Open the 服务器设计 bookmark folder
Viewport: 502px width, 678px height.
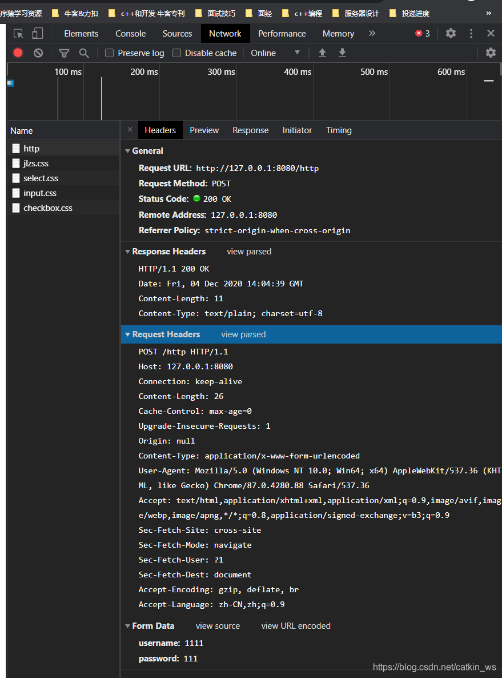point(356,13)
